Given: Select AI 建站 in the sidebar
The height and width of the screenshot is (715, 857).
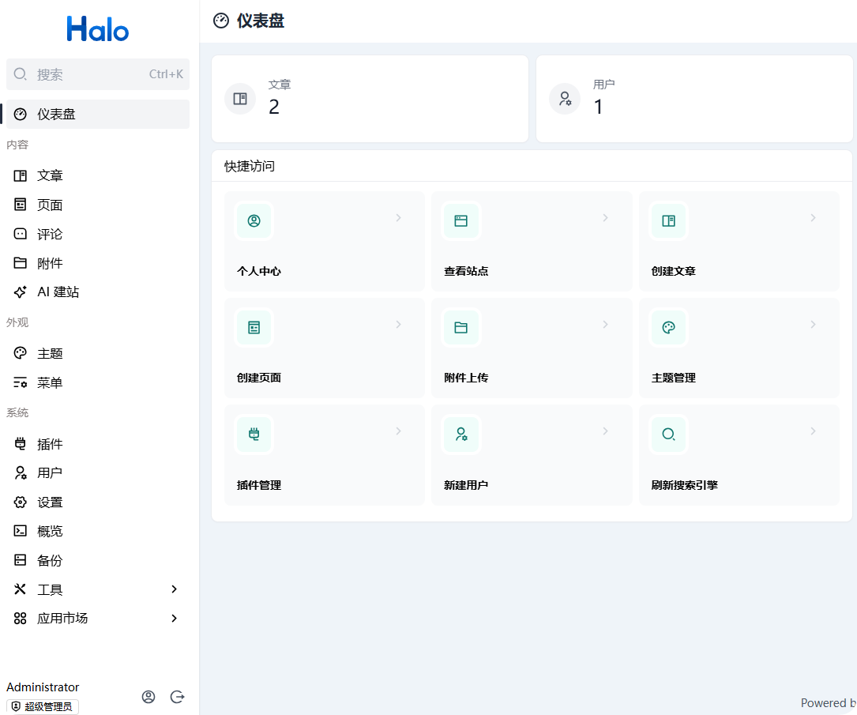Looking at the screenshot, I should (58, 292).
